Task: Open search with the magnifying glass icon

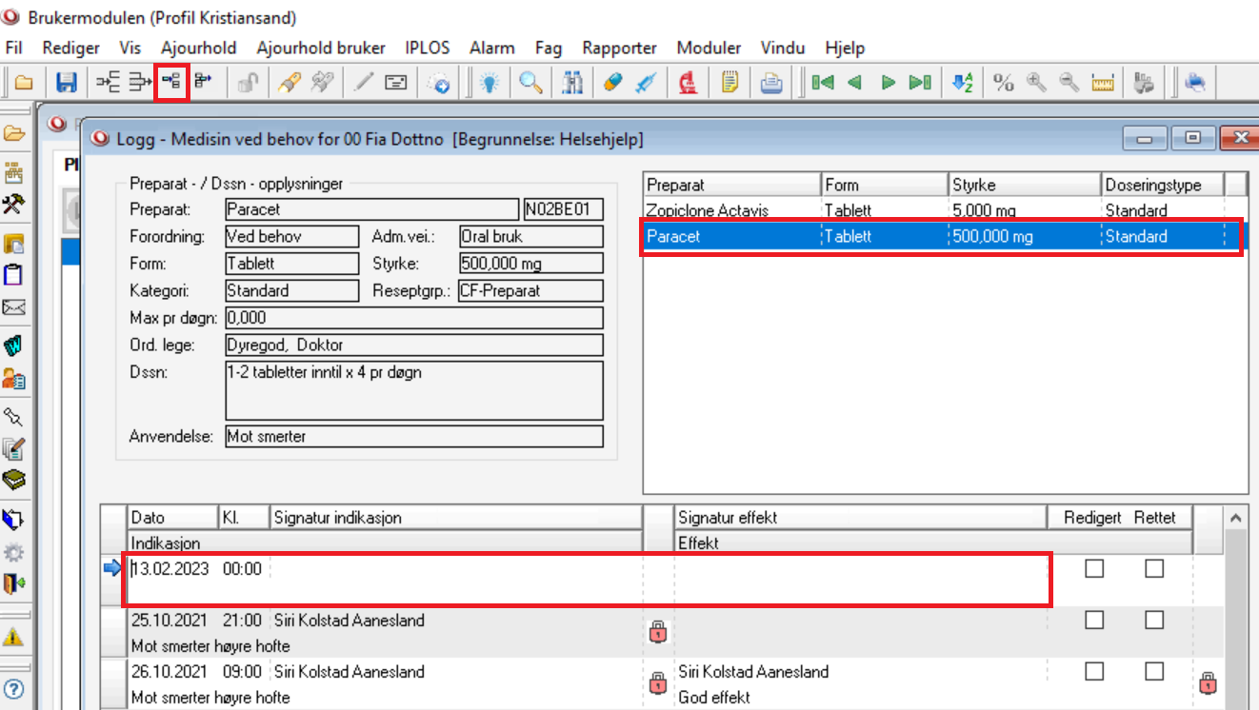Action: click(x=530, y=83)
